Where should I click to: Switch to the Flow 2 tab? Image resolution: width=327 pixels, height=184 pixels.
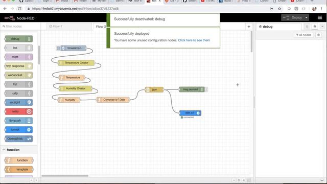point(101,27)
